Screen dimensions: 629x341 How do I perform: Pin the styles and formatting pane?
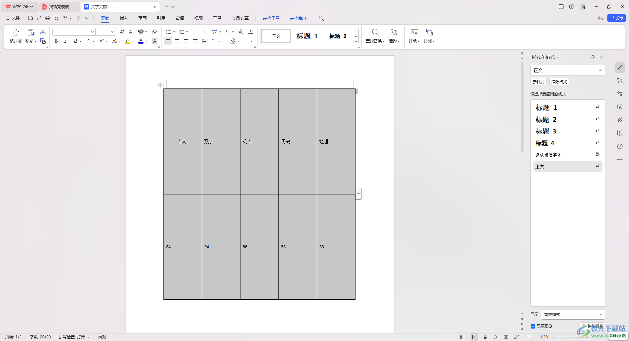(592, 57)
